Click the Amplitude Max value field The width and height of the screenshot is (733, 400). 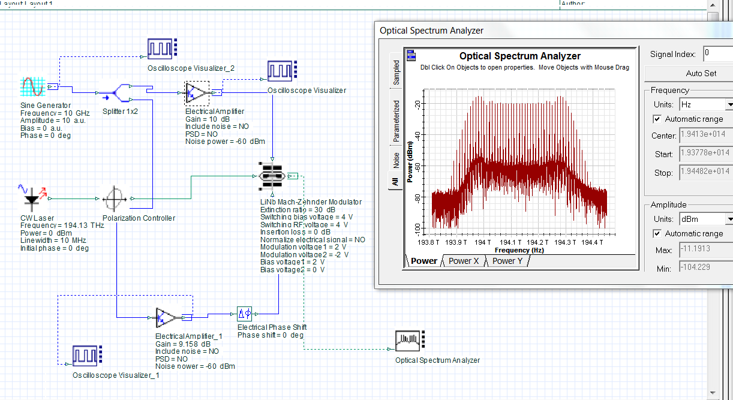[x=705, y=249]
